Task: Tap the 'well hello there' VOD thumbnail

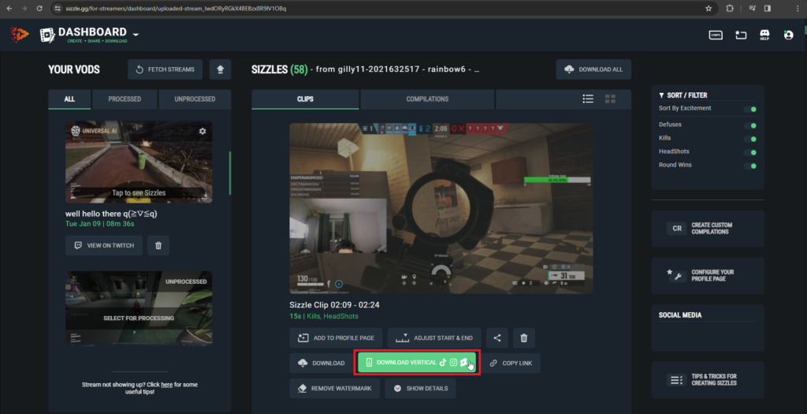Action: point(139,162)
